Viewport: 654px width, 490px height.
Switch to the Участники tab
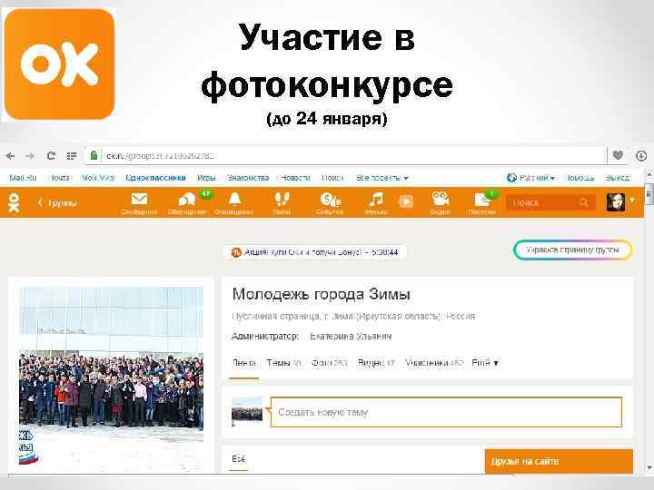[434, 363]
